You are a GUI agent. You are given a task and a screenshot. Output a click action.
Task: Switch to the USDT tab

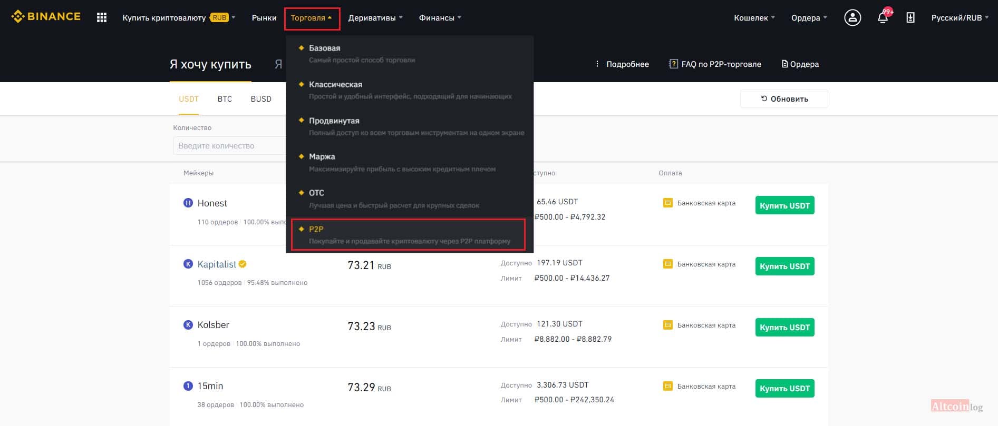pyautogui.click(x=189, y=99)
